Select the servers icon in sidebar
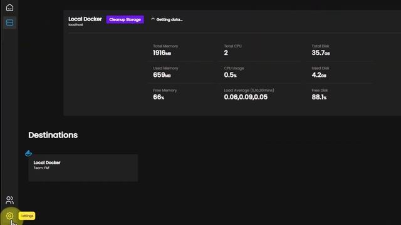The image size is (401, 225). point(10,22)
